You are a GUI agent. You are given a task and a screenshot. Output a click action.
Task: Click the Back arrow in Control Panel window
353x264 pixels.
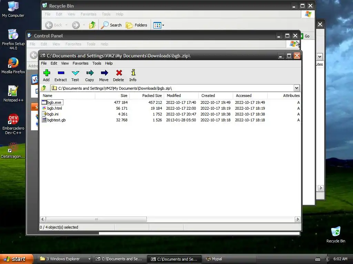tap(33, 55)
